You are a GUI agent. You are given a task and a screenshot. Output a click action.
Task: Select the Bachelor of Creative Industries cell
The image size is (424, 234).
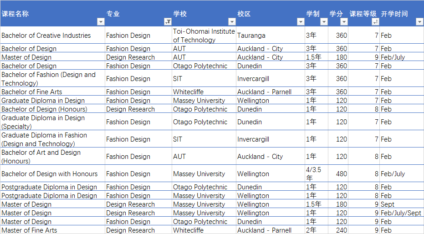point(52,35)
